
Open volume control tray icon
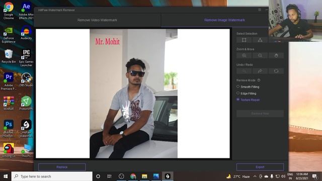[x=283, y=176]
